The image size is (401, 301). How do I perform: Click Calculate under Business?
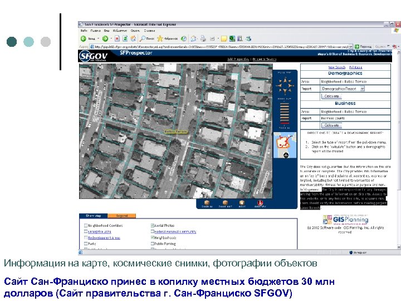pos(331,125)
